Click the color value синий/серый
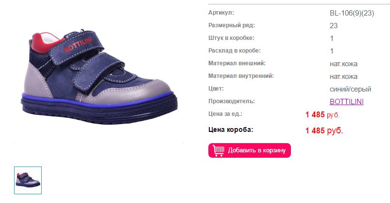The height and width of the screenshot is (203, 390). pyautogui.click(x=350, y=89)
